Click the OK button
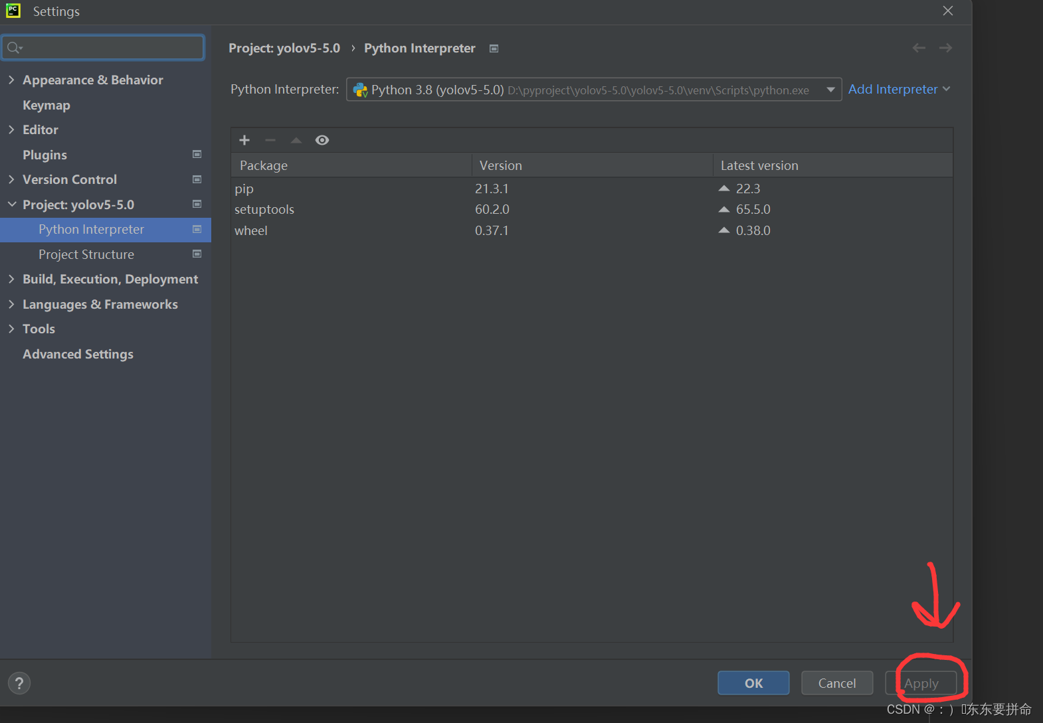Image resolution: width=1043 pixels, height=723 pixels. point(753,683)
